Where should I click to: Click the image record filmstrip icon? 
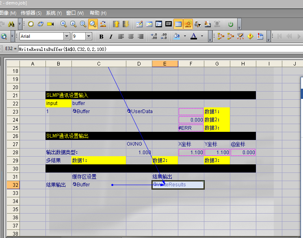pyautogui.click(x=208, y=24)
